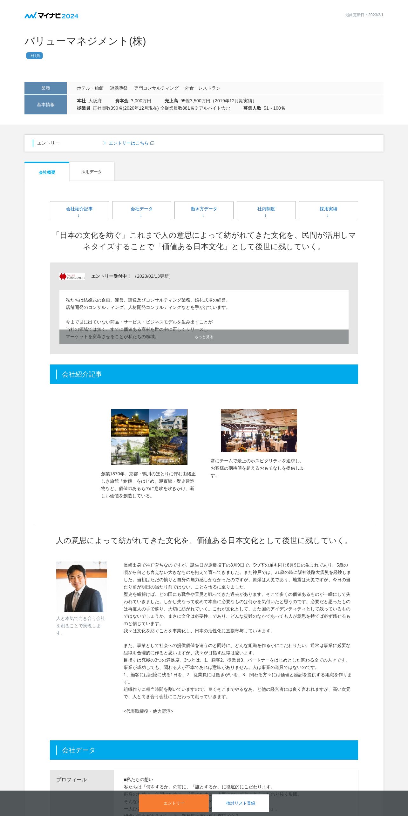Click the 検討リスト登録 button
The width and height of the screenshot is (408, 816).
click(x=241, y=803)
